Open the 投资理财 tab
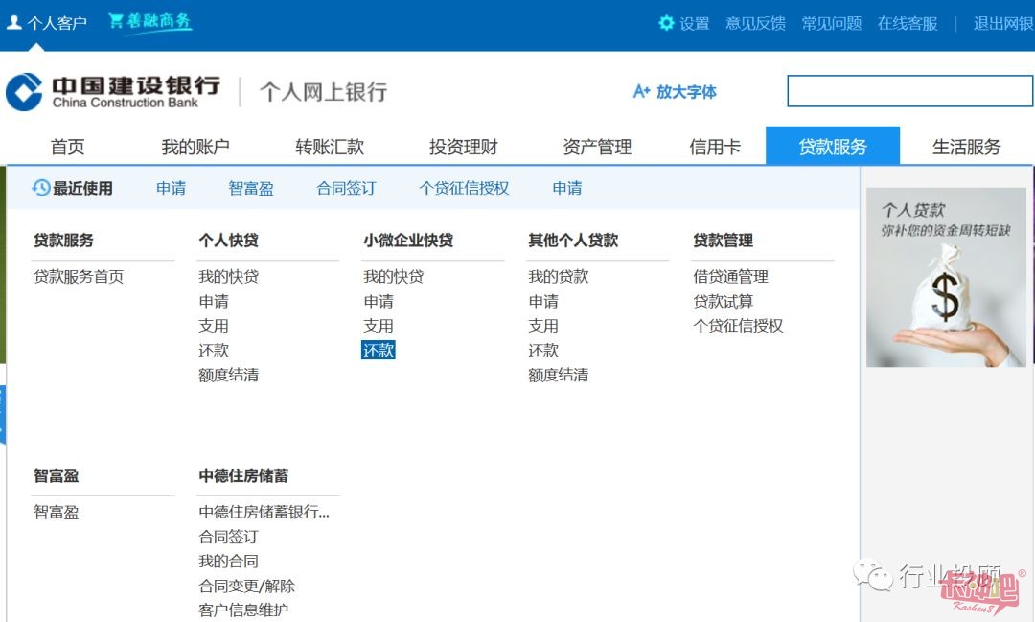Viewport: 1035px width, 622px height. point(464,146)
